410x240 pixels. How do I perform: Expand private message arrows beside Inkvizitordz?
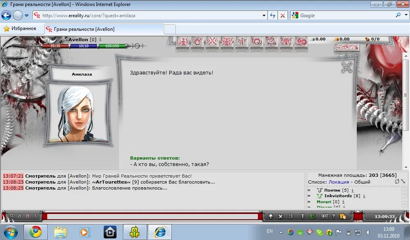[x=309, y=196]
